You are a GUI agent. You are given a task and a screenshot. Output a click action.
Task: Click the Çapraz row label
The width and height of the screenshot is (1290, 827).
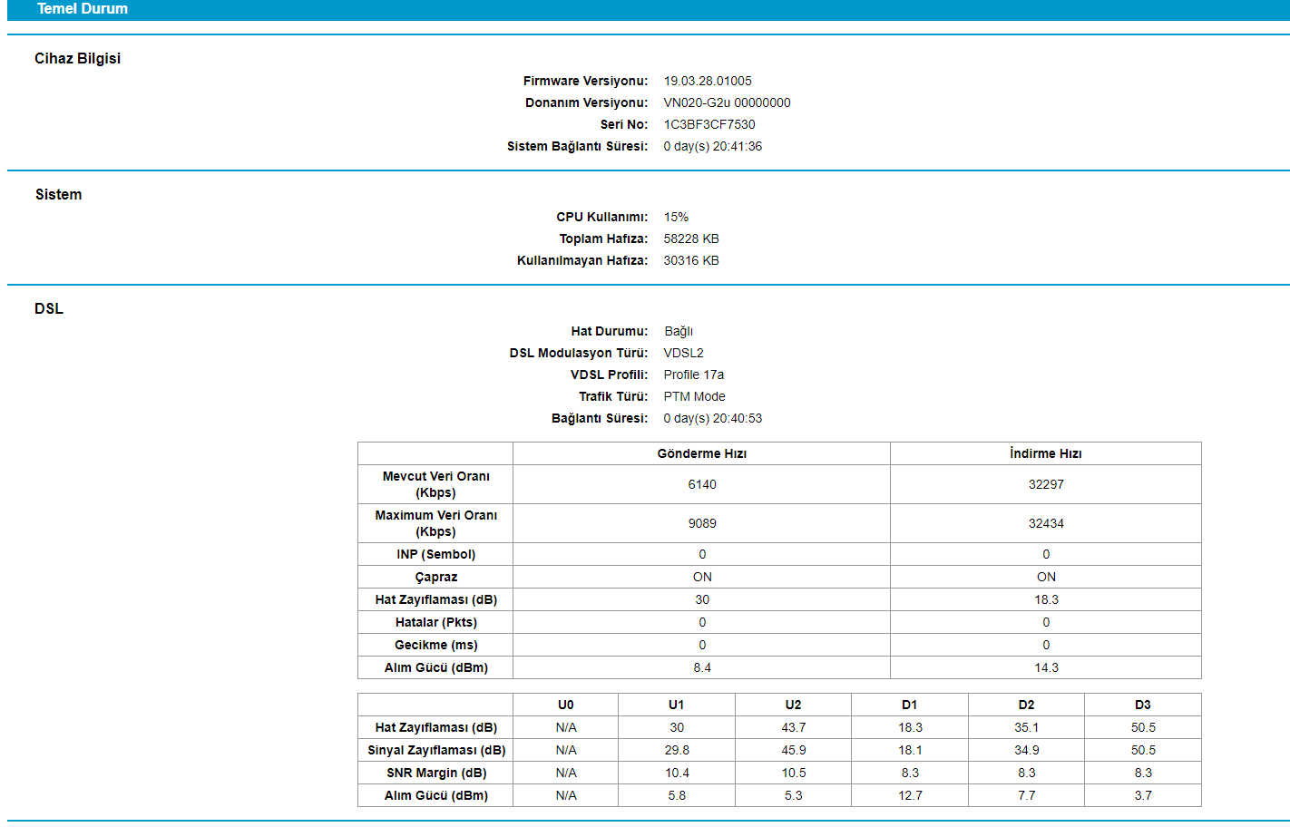click(x=436, y=577)
